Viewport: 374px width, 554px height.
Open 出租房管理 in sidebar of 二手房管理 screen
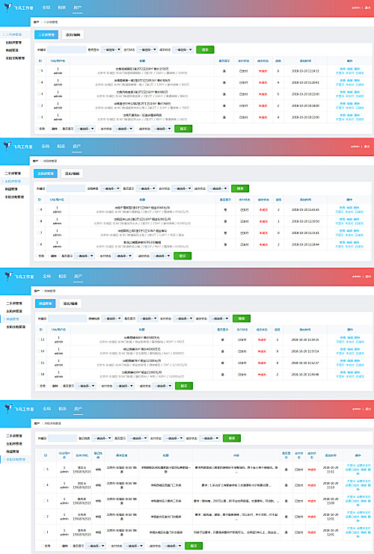point(13,43)
